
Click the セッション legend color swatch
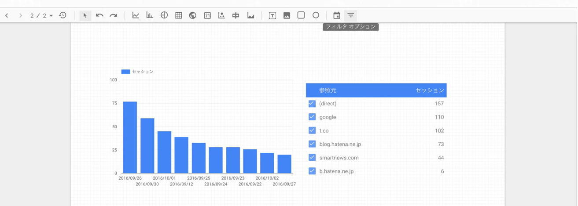[x=125, y=72]
